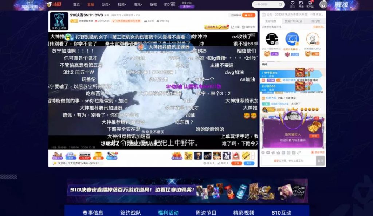Click the yellow 开通 card x10 button
373x216 pixels.
coord(216,27)
